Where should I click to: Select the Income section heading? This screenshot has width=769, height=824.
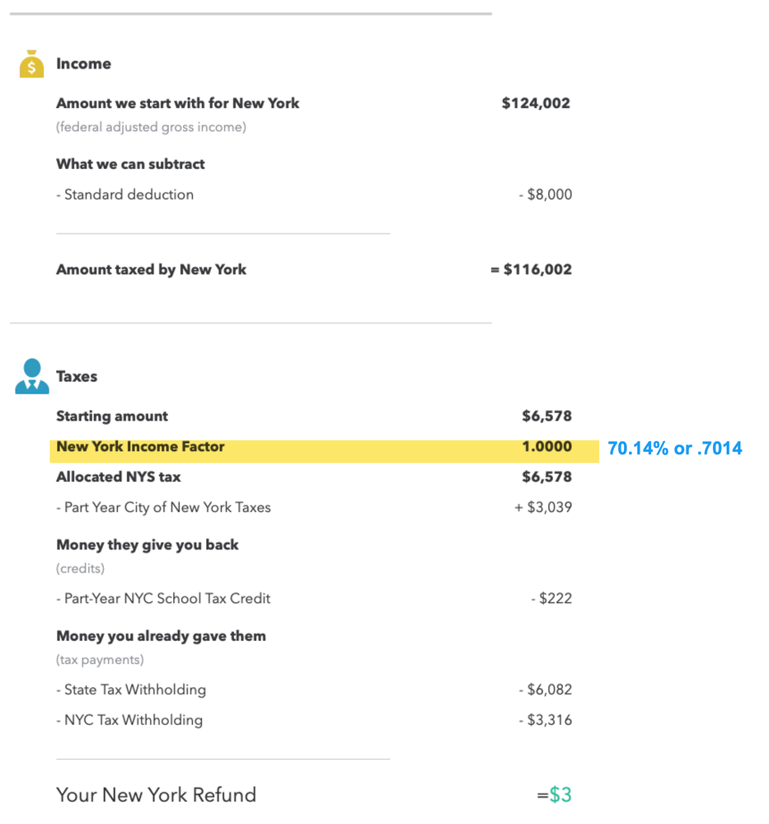[83, 64]
